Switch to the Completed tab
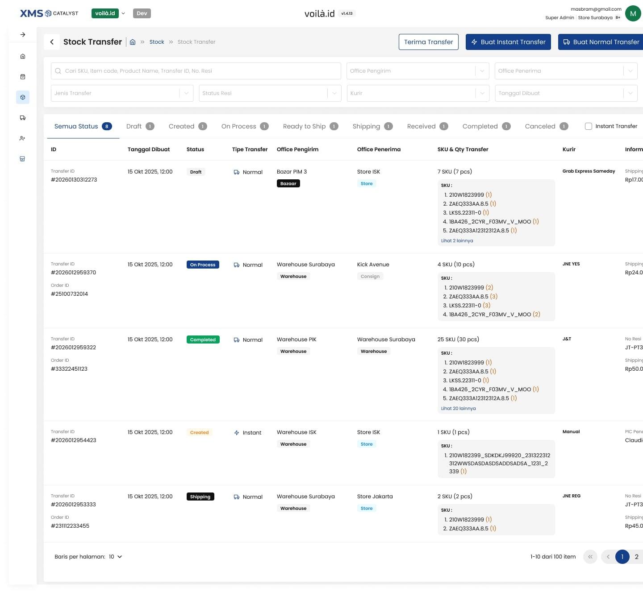This screenshot has width=643, height=596. 486,126
